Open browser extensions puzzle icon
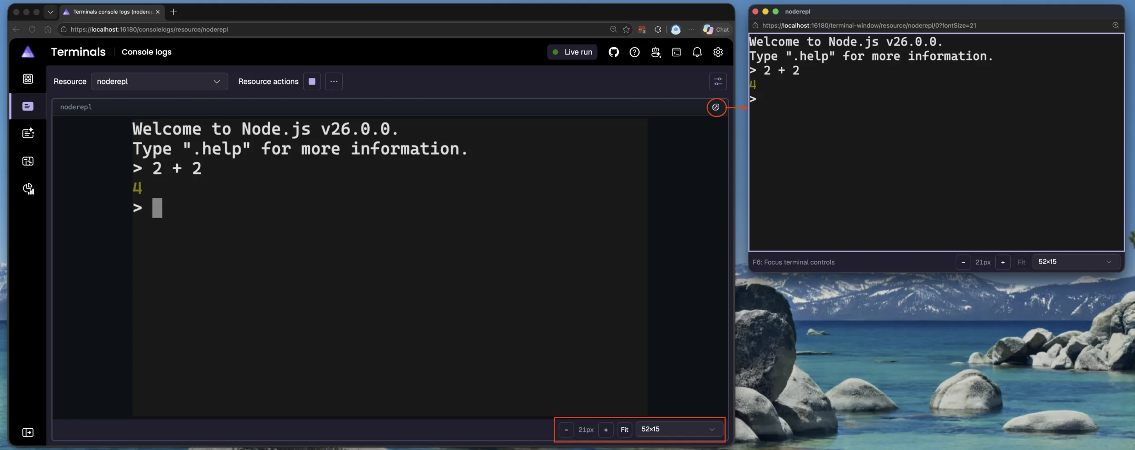 [657, 29]
